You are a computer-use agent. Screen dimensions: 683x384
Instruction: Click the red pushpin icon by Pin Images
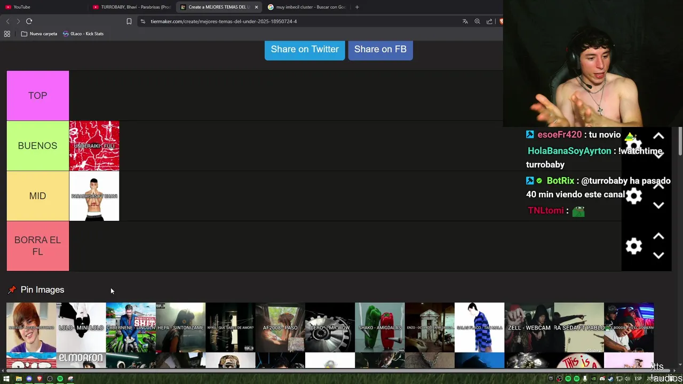pos(12,290)
